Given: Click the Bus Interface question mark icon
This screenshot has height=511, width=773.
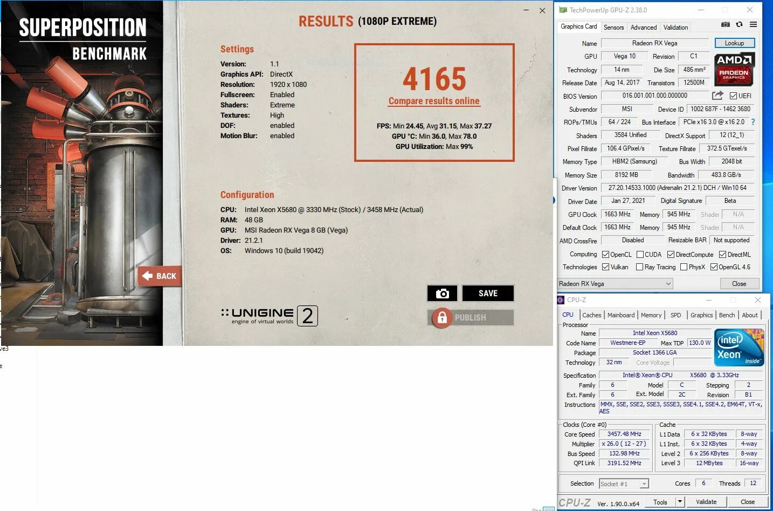Looking at the screenshot, I should [x=753, y=122].
